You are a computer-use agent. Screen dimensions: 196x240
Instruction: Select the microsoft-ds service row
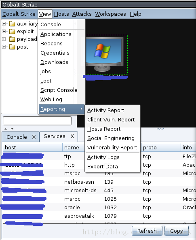99,190
